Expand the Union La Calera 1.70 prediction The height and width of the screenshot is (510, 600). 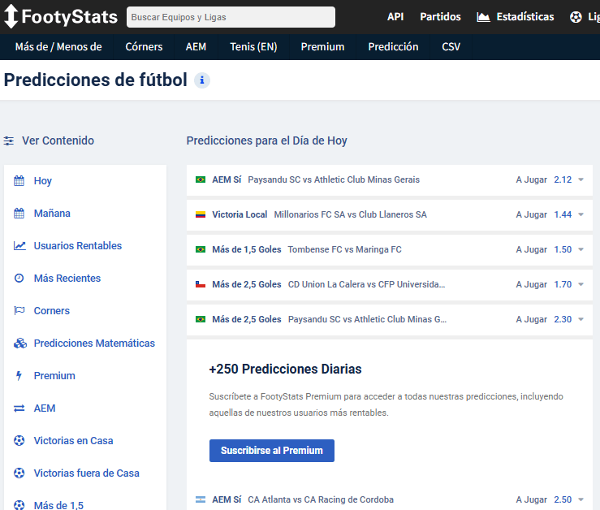point(581,284)
